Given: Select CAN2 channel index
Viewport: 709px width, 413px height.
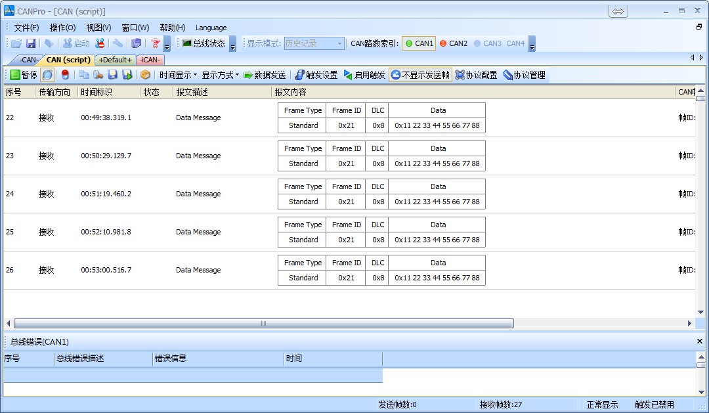Looking at the screenshot, I should point(453,43).
